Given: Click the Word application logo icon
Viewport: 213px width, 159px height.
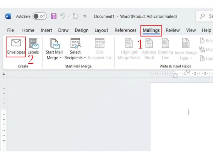Looking at the screenshot, I should pyautogui.click(x=8, y=16).
